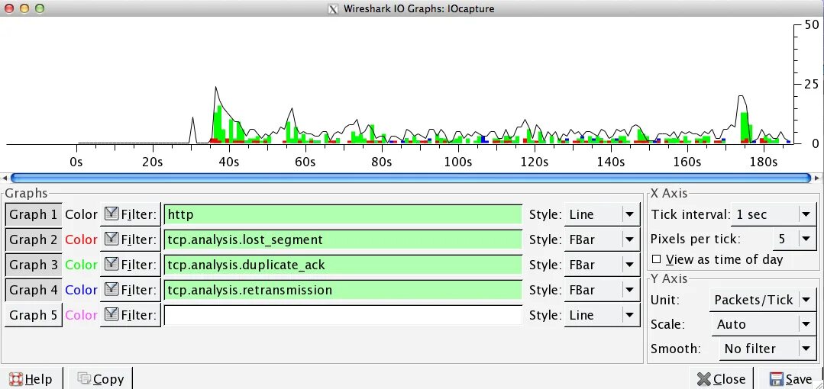
Task: Open Filter dialog for Graph 1
Action: (x=131, y=214)
